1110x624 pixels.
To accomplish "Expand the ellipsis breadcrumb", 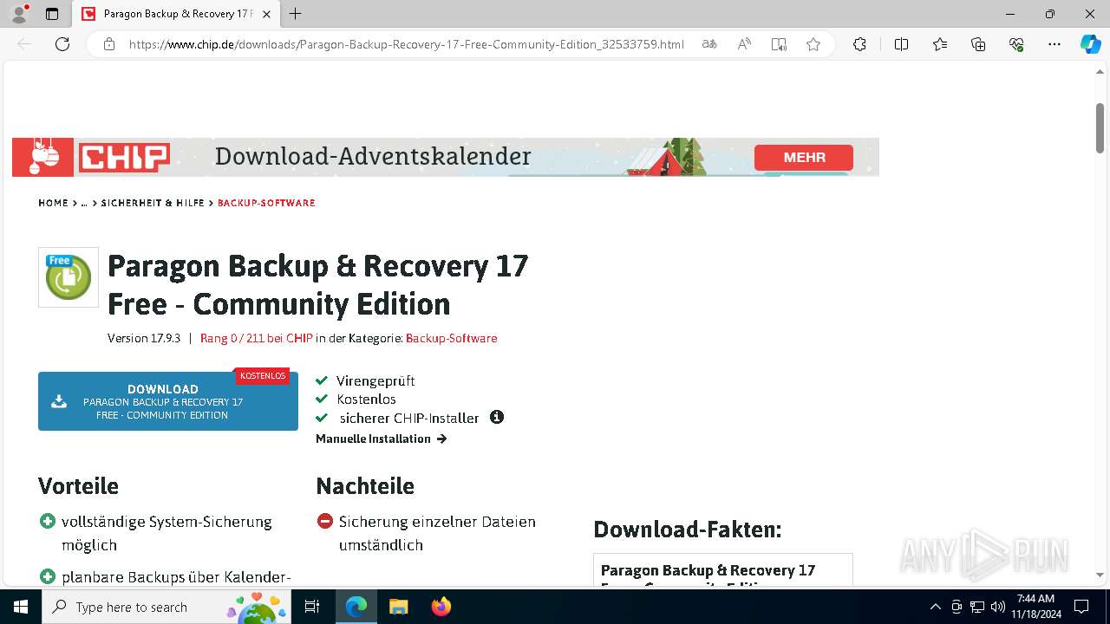I will (x=84, y=203).
